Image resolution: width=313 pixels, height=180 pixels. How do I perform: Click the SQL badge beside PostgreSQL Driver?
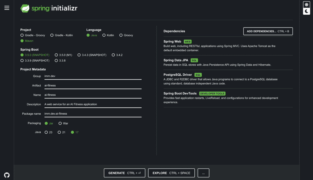tap(198, 75)
